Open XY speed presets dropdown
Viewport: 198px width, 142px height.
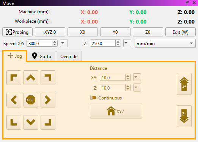(64, 43)
